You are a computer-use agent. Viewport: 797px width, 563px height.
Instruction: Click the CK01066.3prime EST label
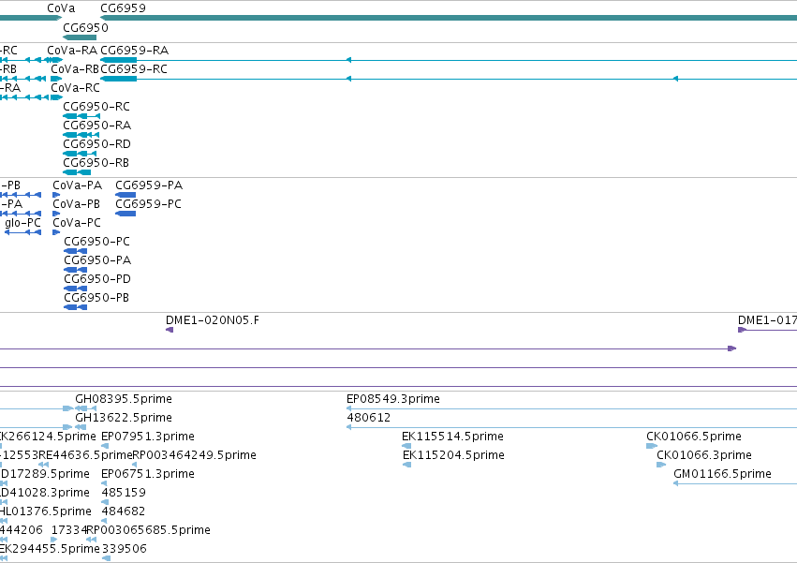704,455
